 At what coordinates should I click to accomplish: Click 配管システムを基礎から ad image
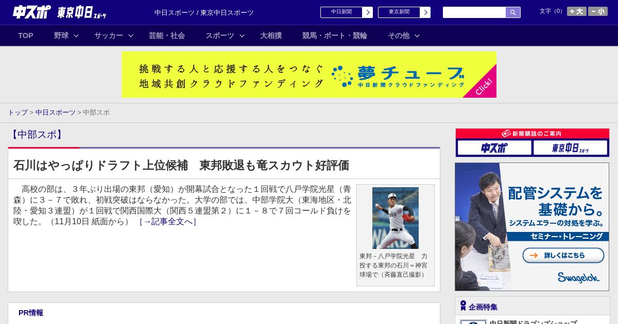[532, 227]
